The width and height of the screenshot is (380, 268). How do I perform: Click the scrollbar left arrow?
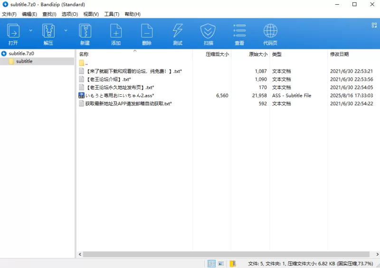(80, 254)
